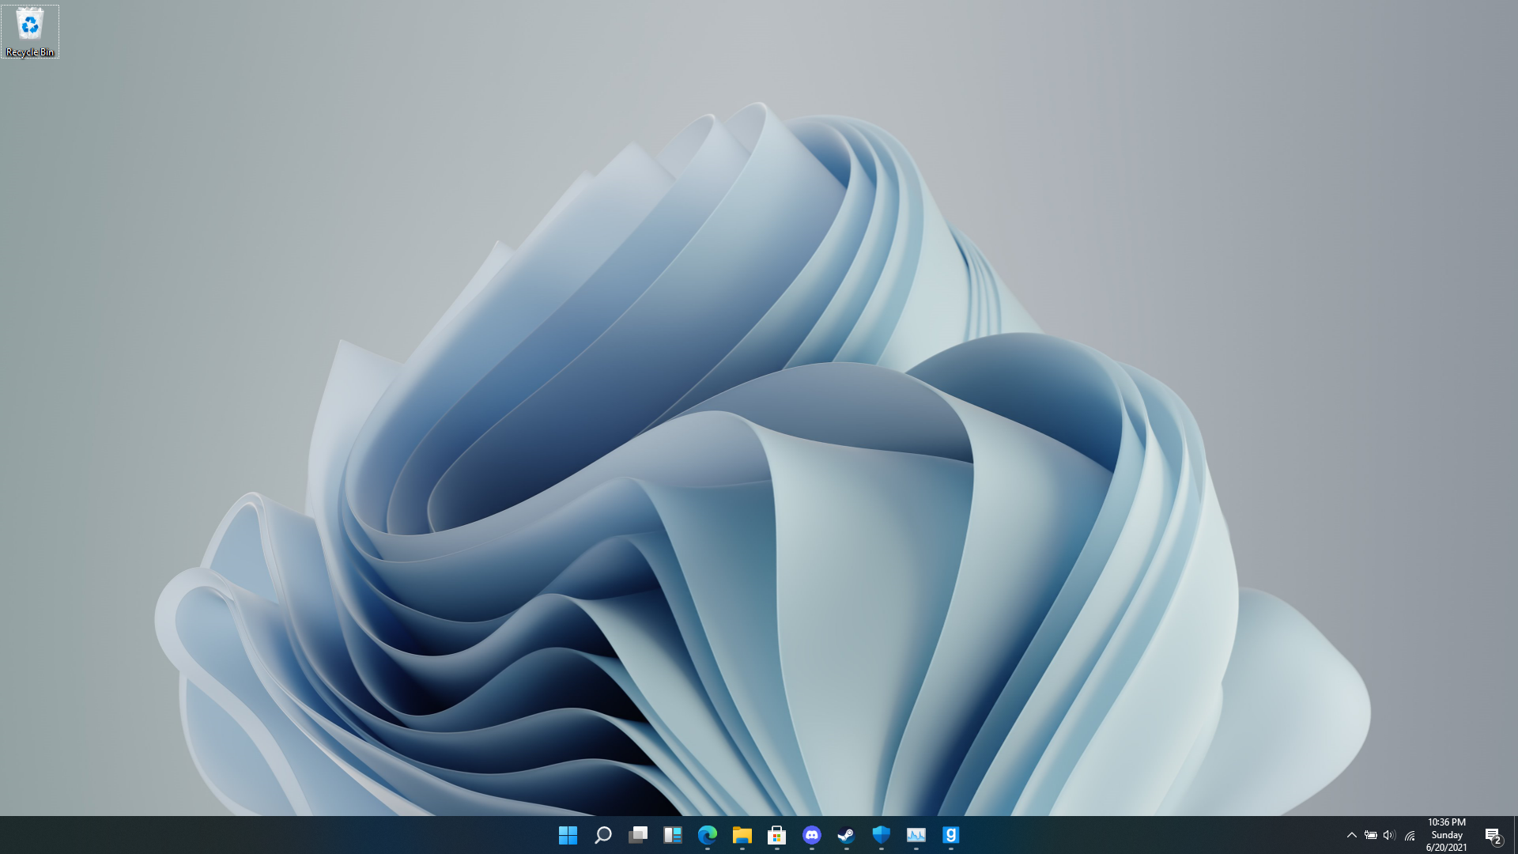
Task: Open the Windows Start menu
Action: (x=568, y=835)
